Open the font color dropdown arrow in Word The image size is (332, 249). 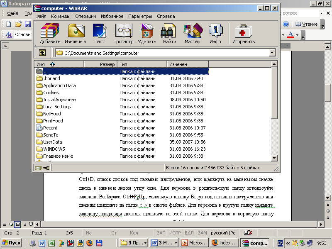(297, 35)
